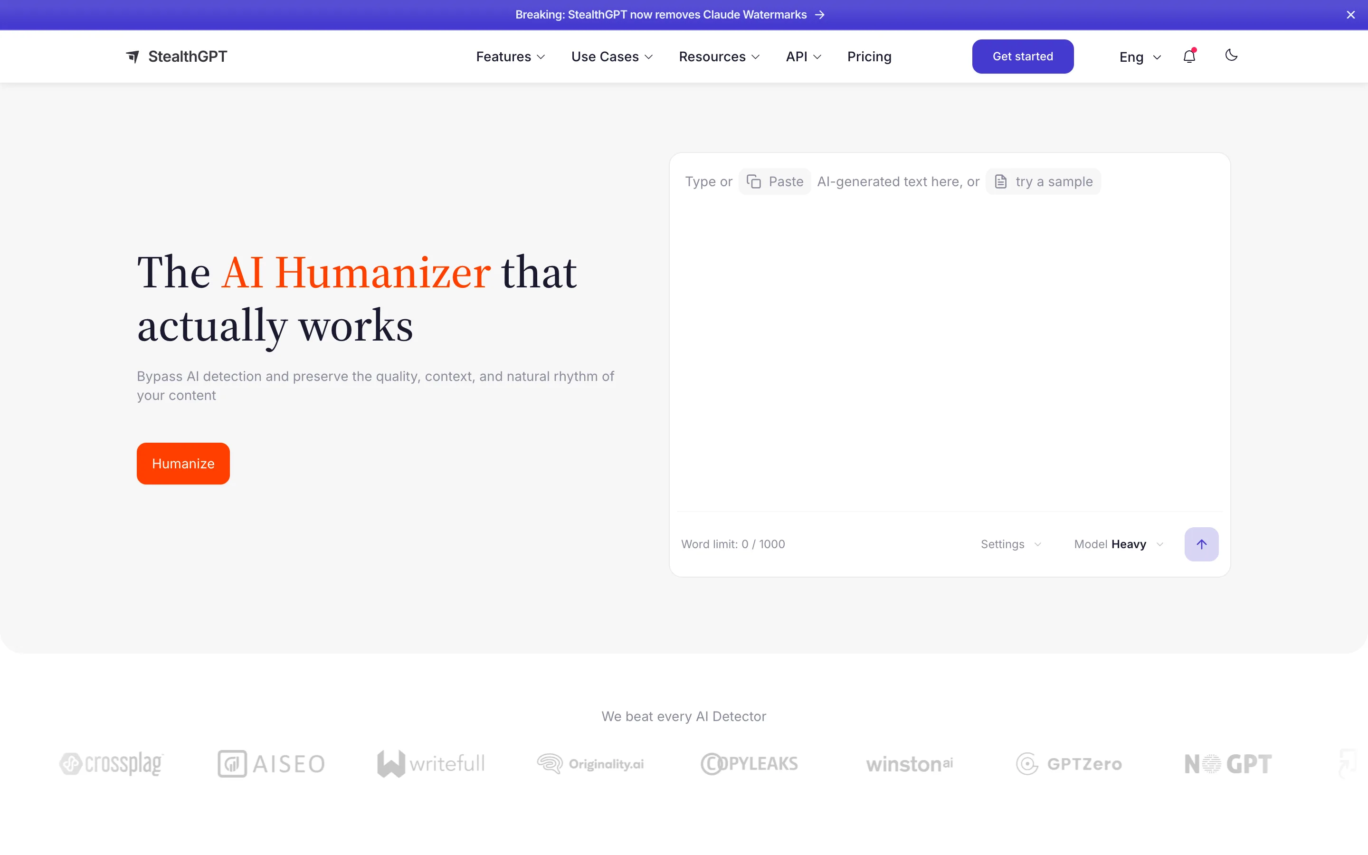Follow the arrow in the Breaking banner
The height and width of the screenshot is (855, 1368).
coord(820,15)
